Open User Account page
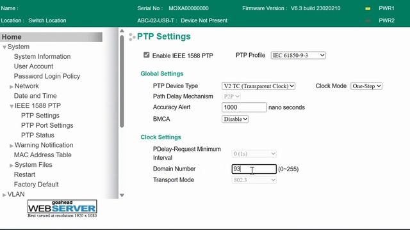Image resolution: width=410 pixels, height=230 pixels. [x=33, y=66]
